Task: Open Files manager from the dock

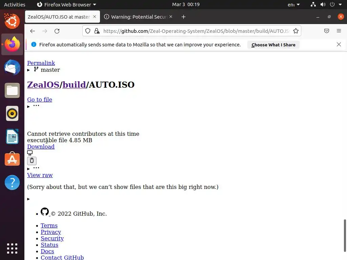Action: pyautogui.click(x=12, y=90)
